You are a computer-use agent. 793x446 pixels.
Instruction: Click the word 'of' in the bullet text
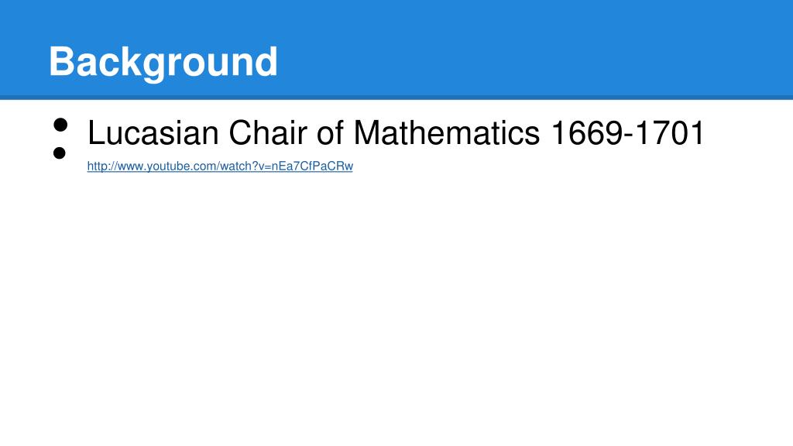point(330,133)
